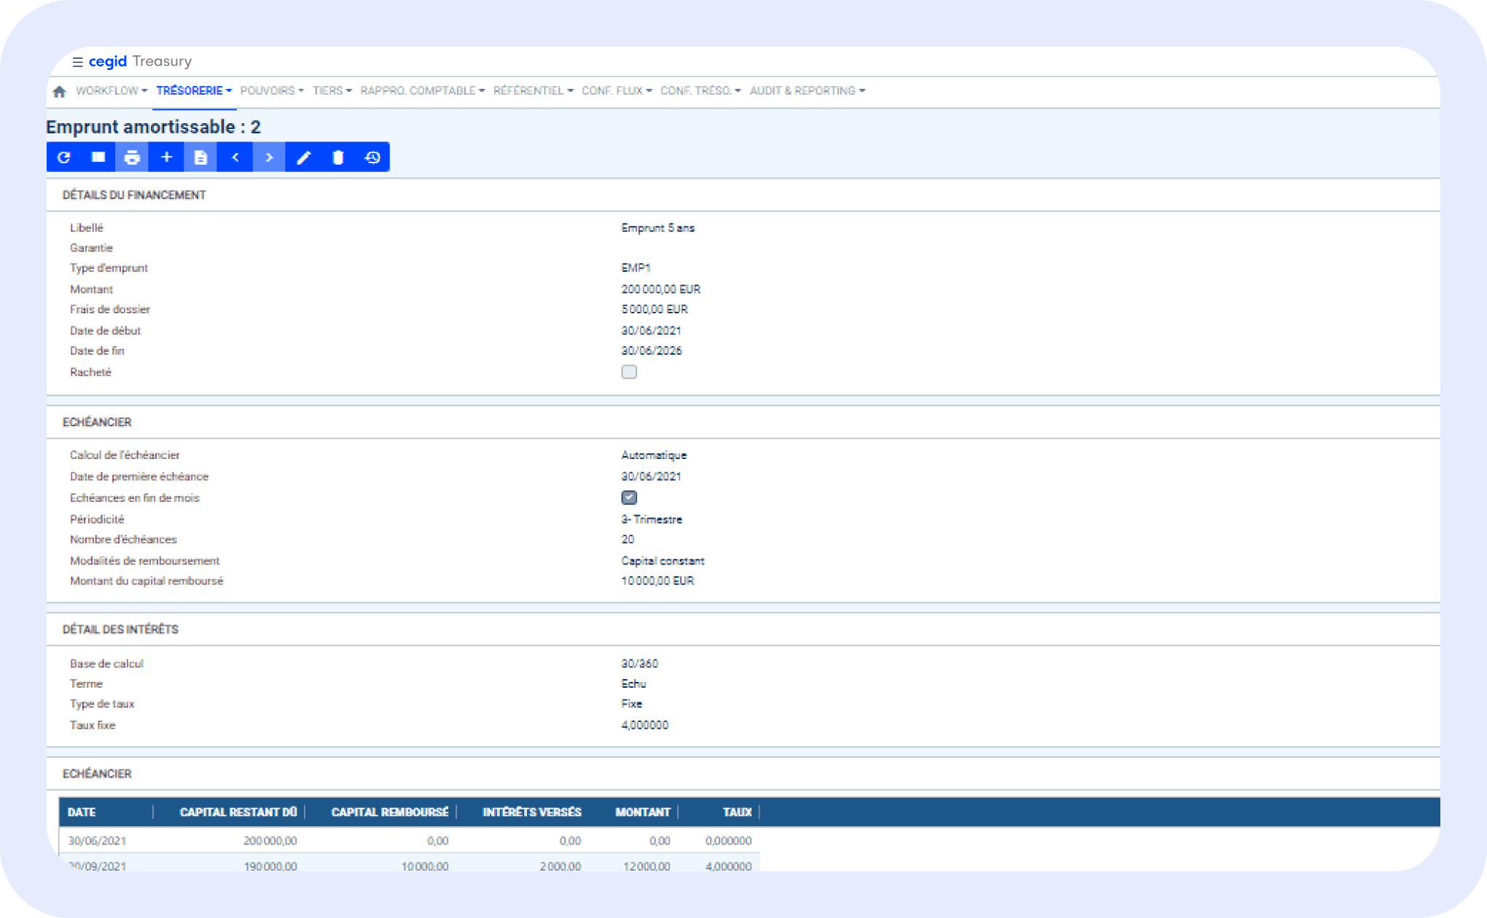Add a new loan with plus icon
The image size is (1487, 918).
click(166, 157)
